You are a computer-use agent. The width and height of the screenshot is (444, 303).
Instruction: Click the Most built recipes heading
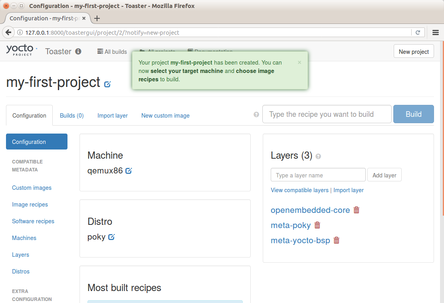click(x=124, y=287)
